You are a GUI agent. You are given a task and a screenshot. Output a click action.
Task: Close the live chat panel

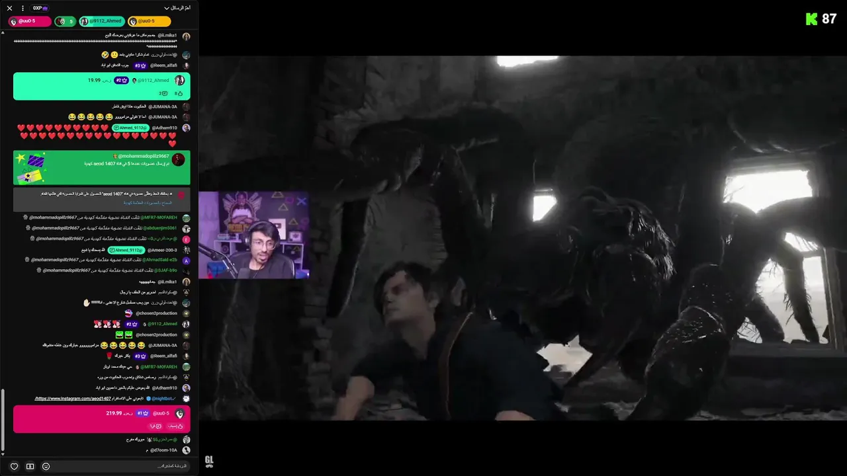pos(9,8)
